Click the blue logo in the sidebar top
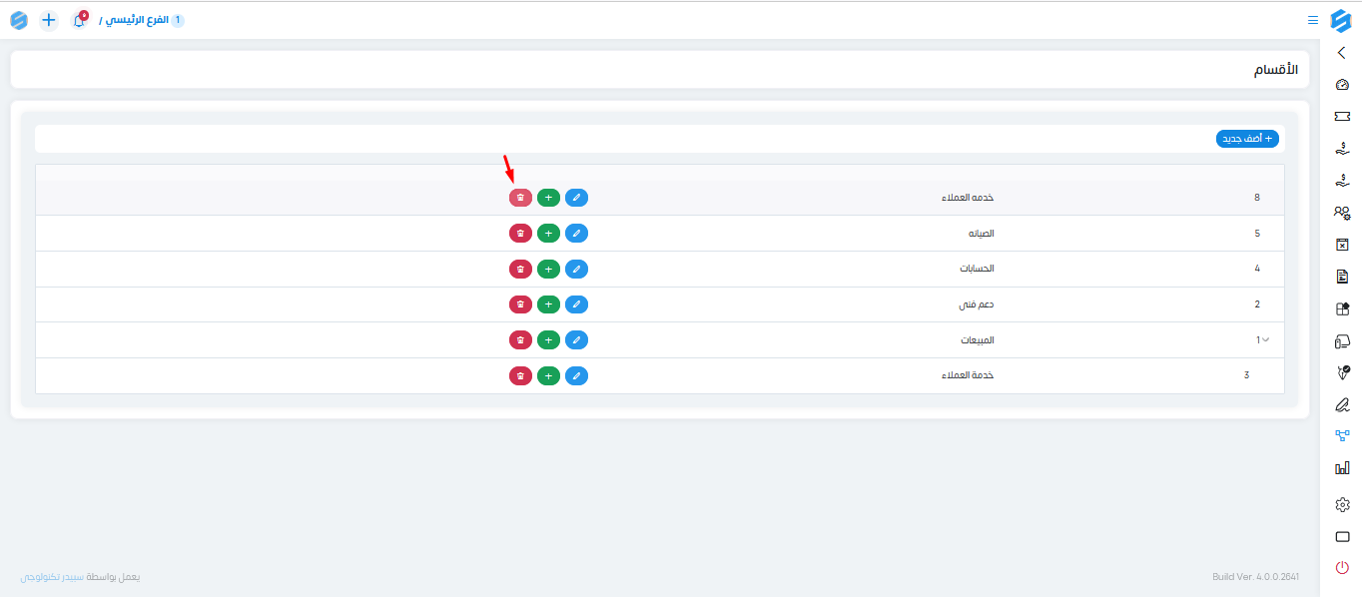This screenshot has height=597, width=1362. [x=1341, y=20]
